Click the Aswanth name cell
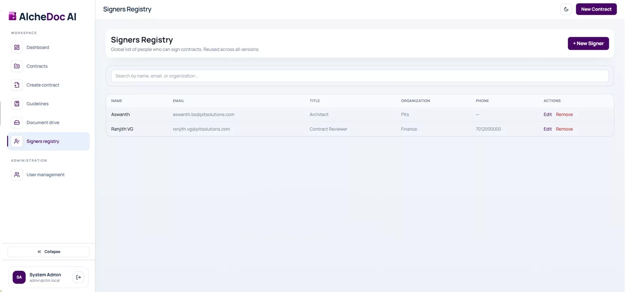This screenshot has width=625, height=292. (120, 115)
